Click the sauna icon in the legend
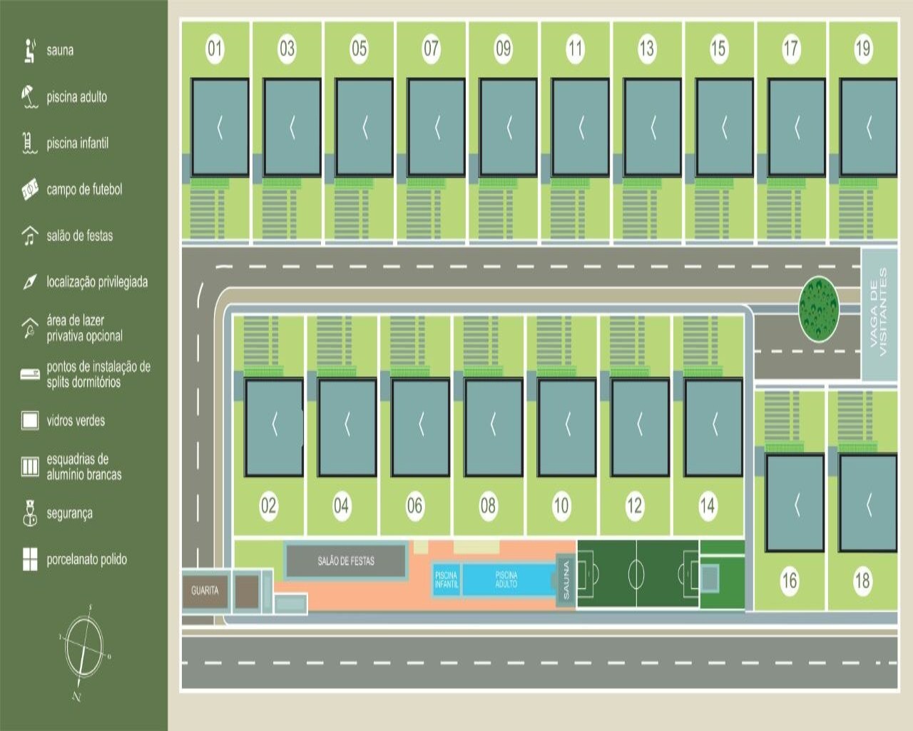The image size is (913, 731). [x=29, y=50]
